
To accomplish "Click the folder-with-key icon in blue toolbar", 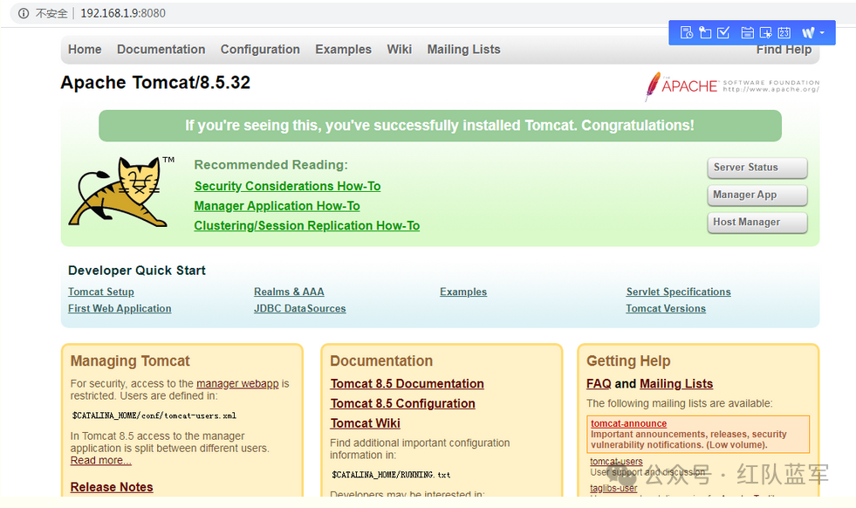I will [705, 33].
